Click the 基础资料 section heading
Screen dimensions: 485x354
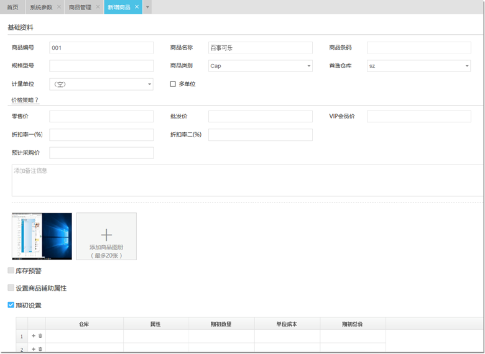click(21, 27)
